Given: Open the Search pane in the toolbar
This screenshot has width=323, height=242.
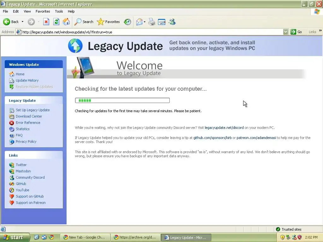Looking at the screenshot, I should [84, 22].
